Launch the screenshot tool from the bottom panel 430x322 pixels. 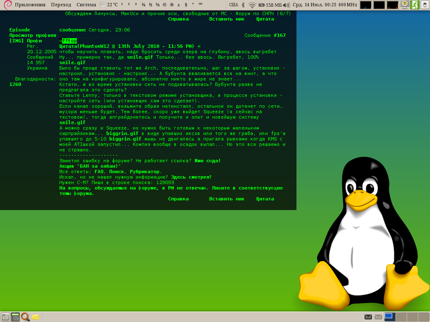(5, 317)
